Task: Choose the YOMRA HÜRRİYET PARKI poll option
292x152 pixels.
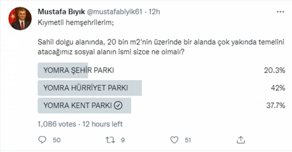Action: 85,88
